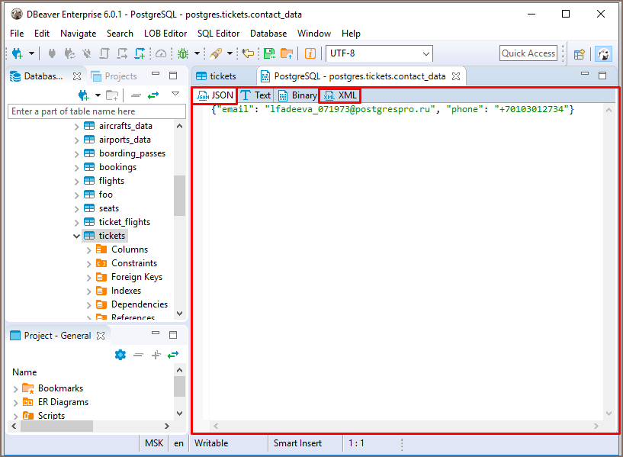Click the orange info icon in toolbar
Screen dimensions: 623x457
pos(310,53)
